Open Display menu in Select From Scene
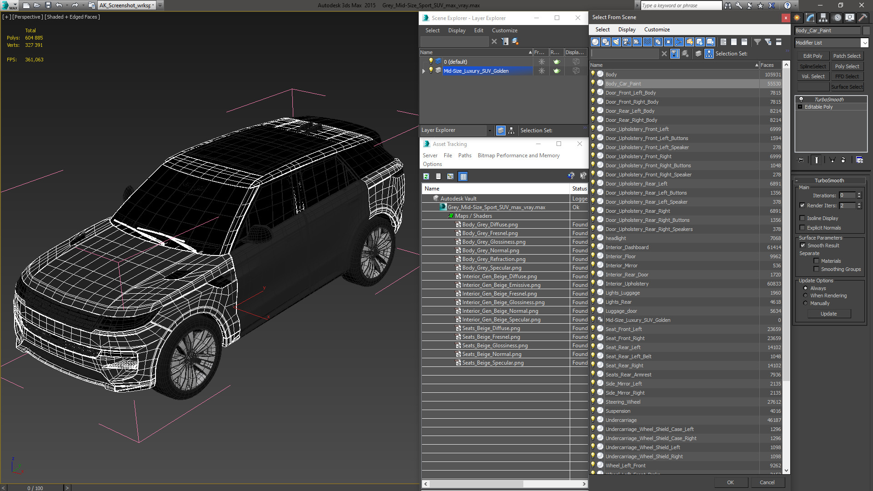873x491 pixels. click(627, 30)
